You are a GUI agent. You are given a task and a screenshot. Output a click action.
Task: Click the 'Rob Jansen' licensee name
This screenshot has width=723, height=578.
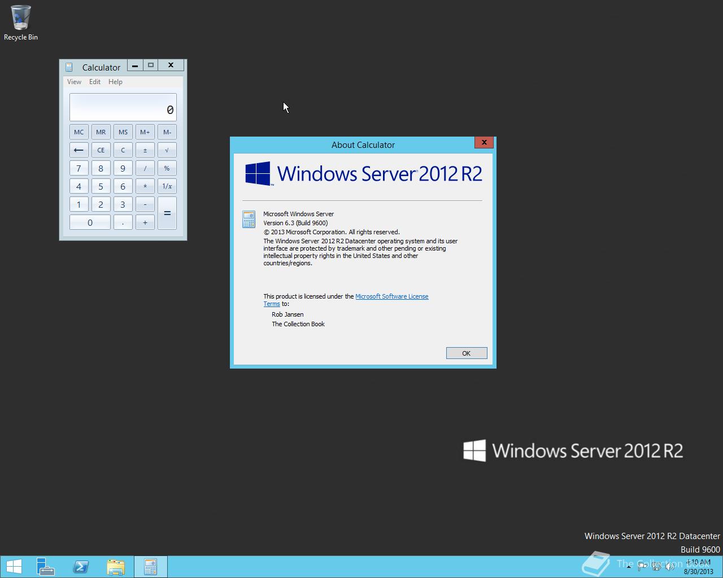[288, 314]
